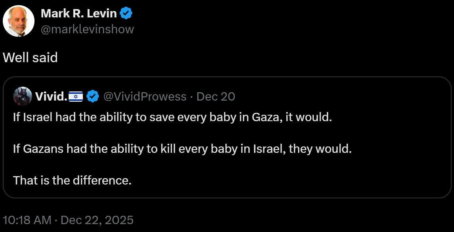This screenshot has height=232, width=454.
Task: Click the 10:18 AM post timestamp
Action: pos(27,220)
